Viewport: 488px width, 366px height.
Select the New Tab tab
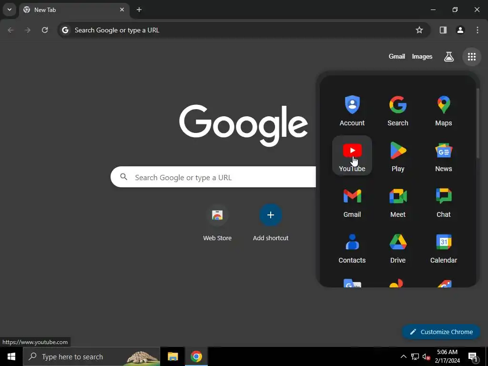(x=74, y=10)
